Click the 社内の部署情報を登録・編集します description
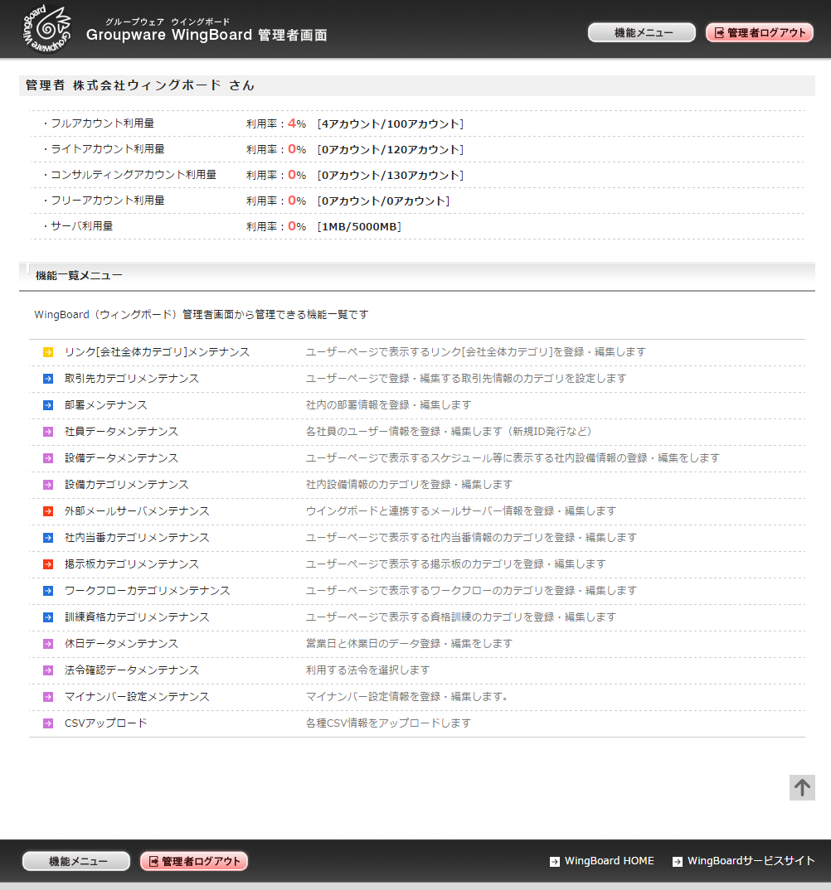Viewport: 831px width, 890px height. click(388, 405)
